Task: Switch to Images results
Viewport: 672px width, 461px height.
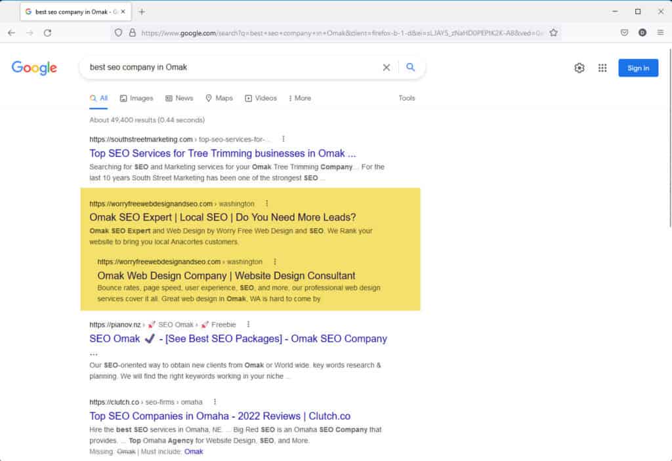Action: (x=136, y=98)
